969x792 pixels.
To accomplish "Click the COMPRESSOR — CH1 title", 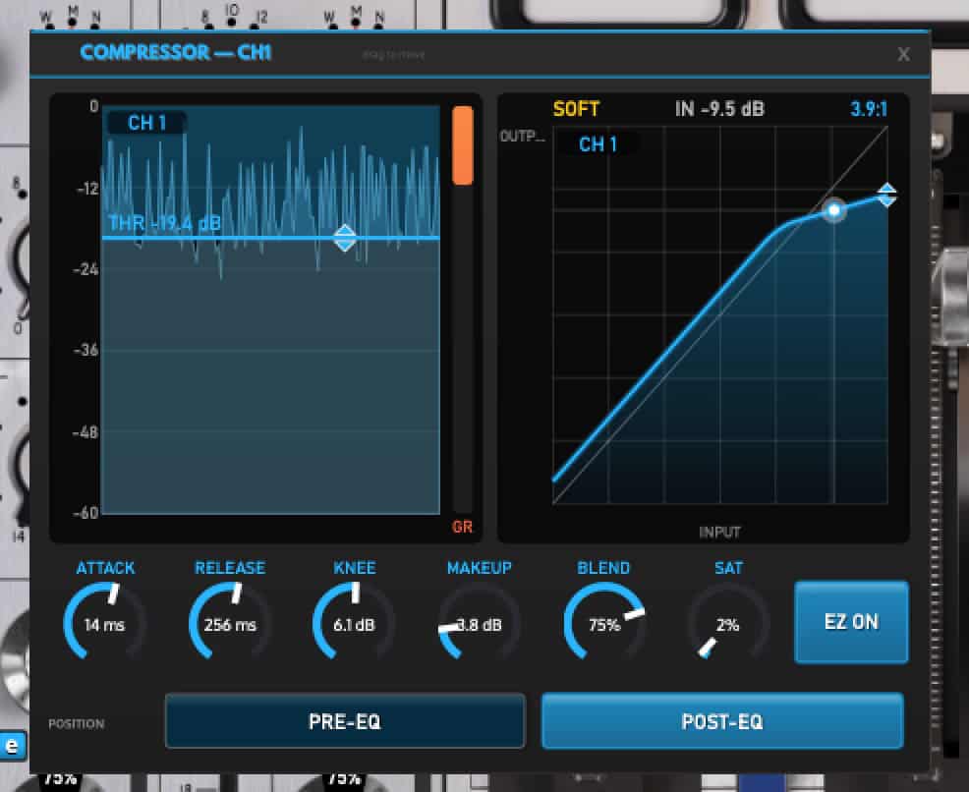I will (x=176, y=52).
